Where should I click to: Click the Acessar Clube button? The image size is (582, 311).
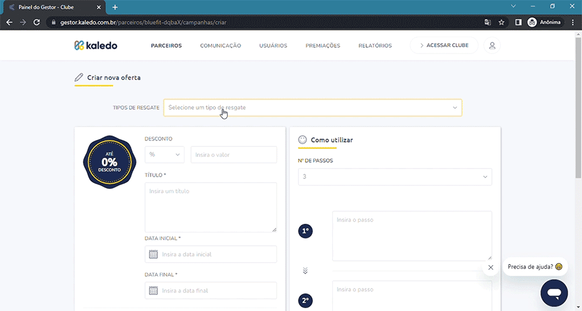coord(443,45)
